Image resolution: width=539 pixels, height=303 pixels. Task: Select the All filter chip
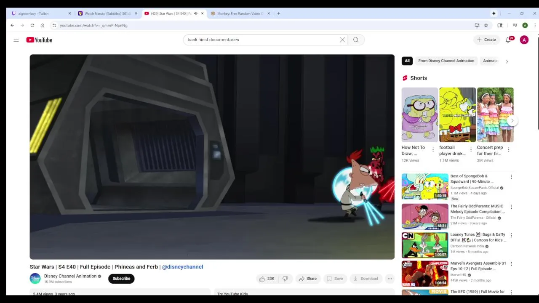coord(407,61)
